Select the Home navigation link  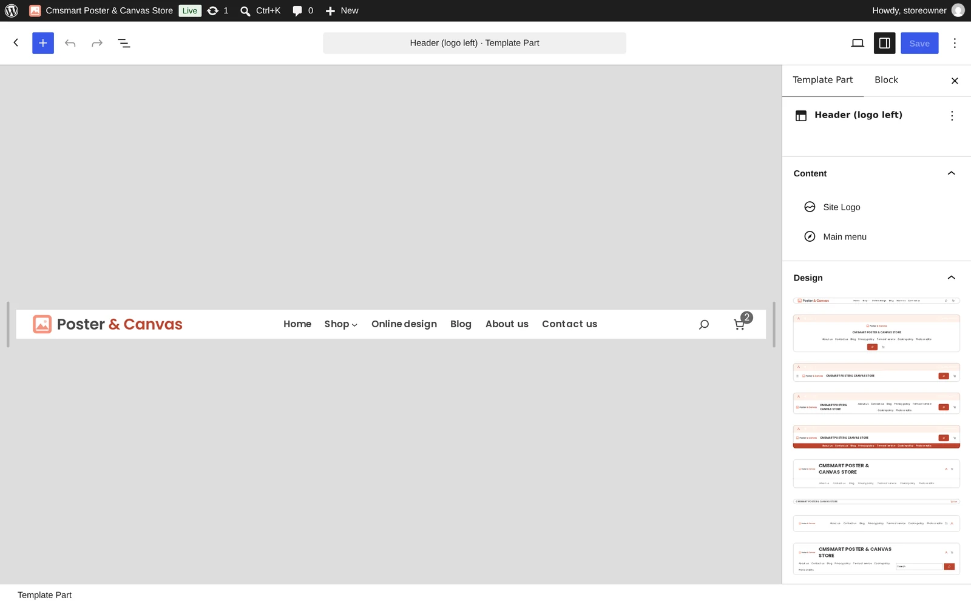[x=297, y=324]
